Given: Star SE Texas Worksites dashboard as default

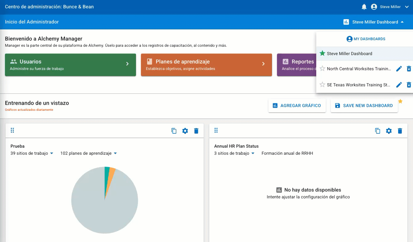Looking at the screenshot, I should tap(322, 84).
